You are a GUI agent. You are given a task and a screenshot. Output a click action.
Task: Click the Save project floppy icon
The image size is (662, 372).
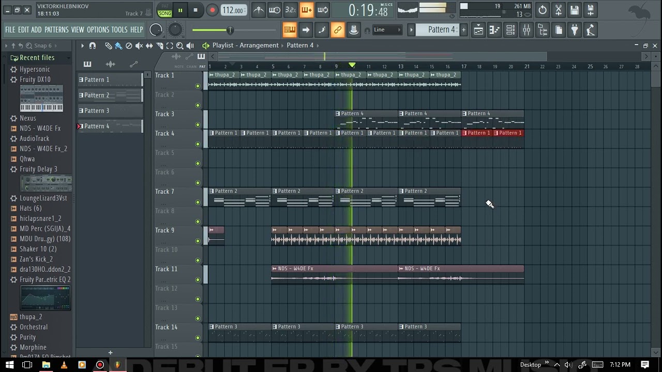coord(574,10)
